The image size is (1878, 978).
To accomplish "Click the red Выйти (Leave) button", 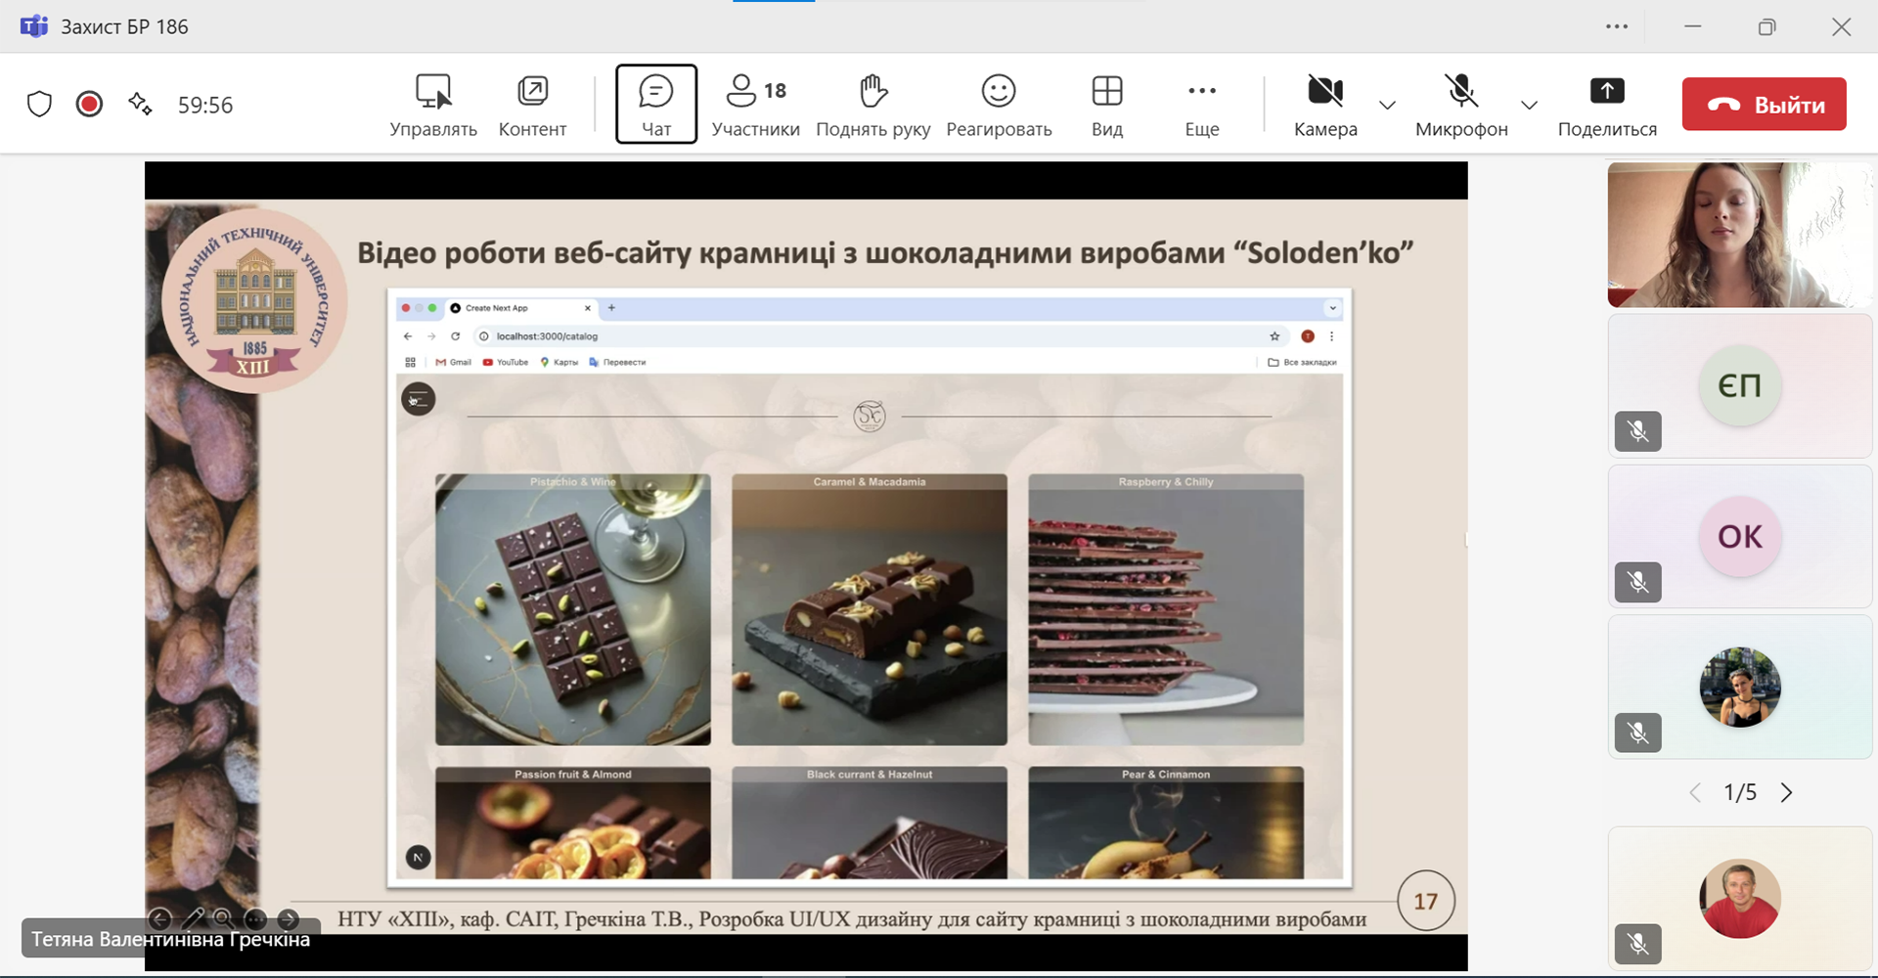I will tap(1764, 105).
